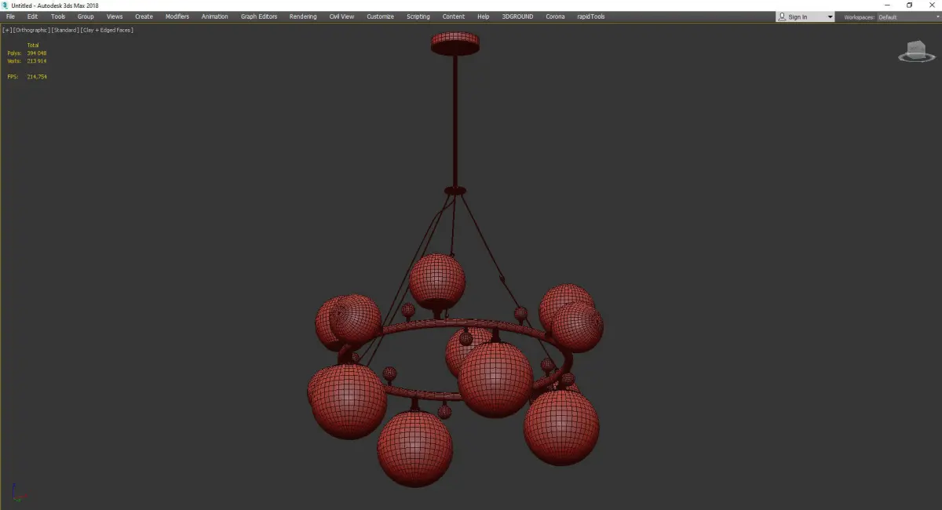Open the Create menu
This screenshot has height=510, width=942.
144,16
